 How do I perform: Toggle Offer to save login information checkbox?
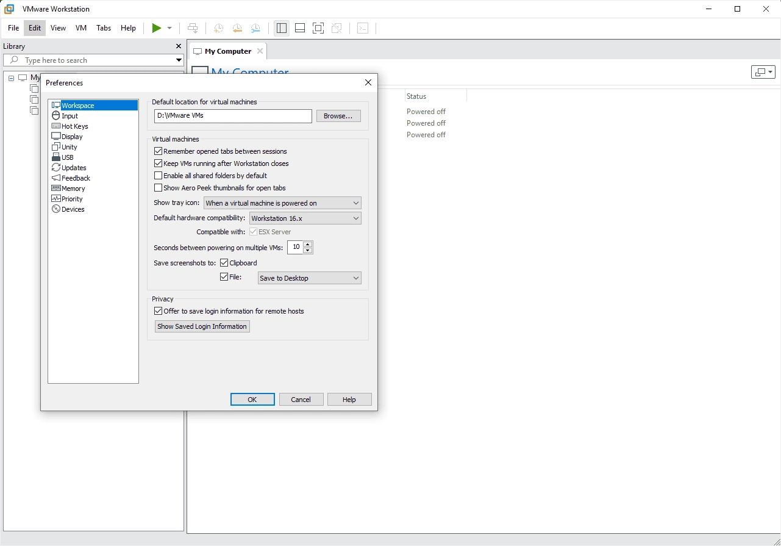point(159,311)
